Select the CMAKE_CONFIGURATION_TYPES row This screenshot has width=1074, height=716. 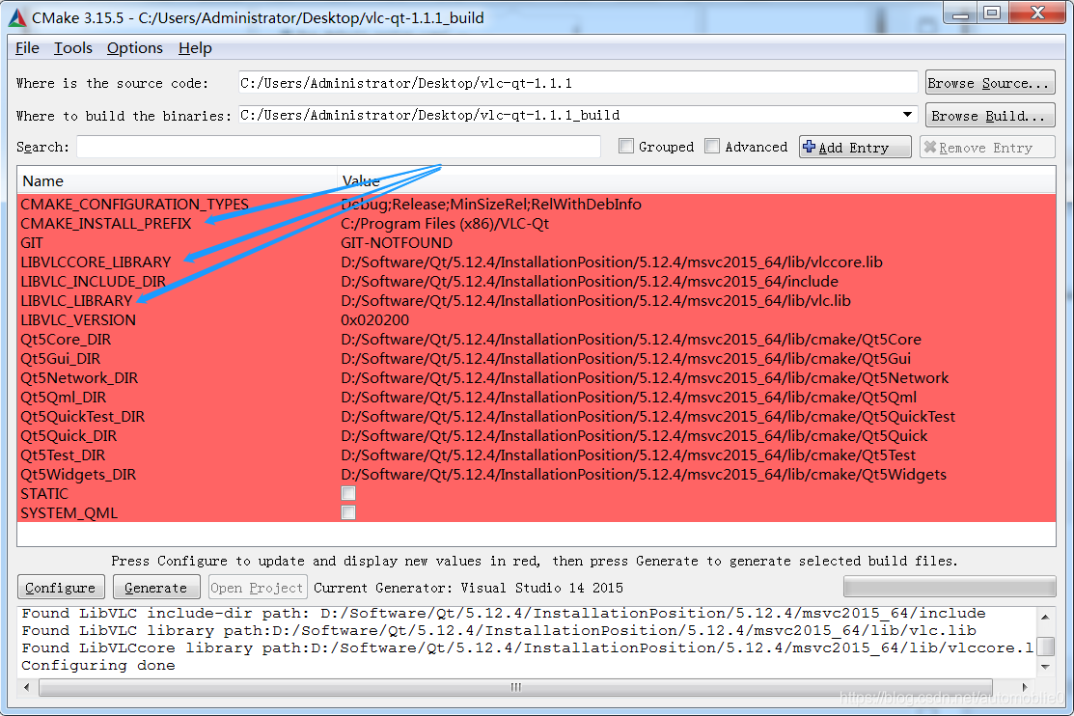[x=537, y=205]
